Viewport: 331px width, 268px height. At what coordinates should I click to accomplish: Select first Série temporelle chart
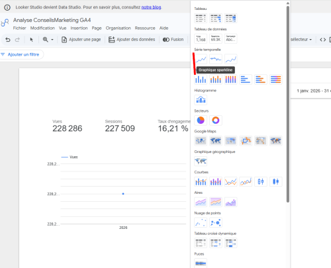coord(201,59)
